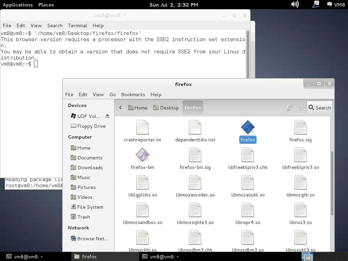Select the libmozsqlite3.so file icon
The image size is (348, 261).
[195, 210]
